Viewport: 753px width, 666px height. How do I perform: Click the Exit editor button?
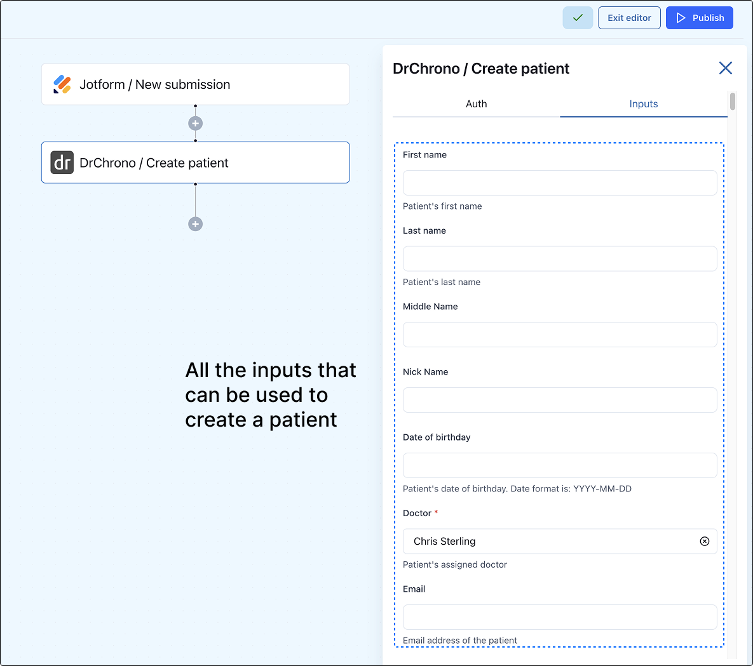629,18
